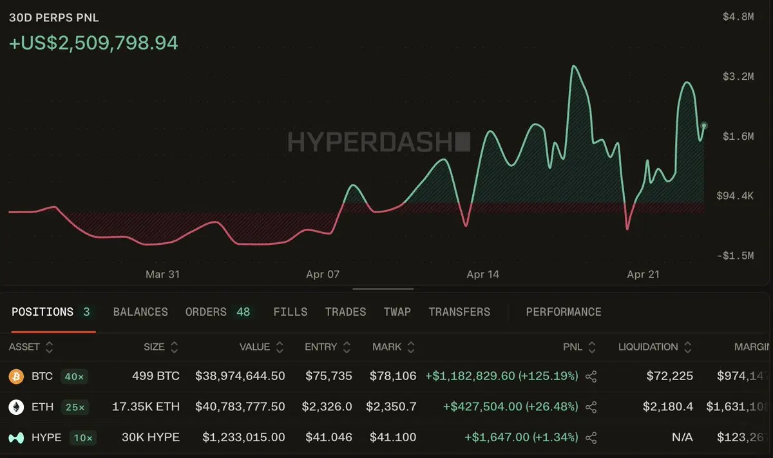
Task: Click the BTC 40× leverage badge
Action: click(x=73, y=376)
